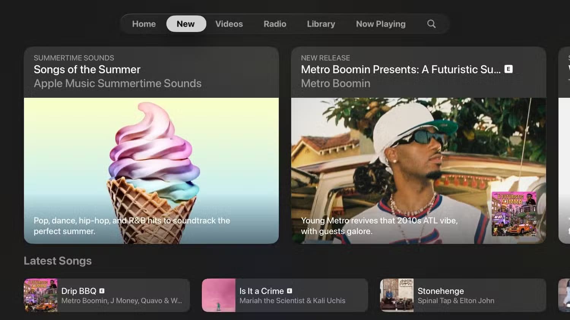Click explicit badge on Metro Boomin Presents
This screenshot has width=570, height=320.
[508, 69]
